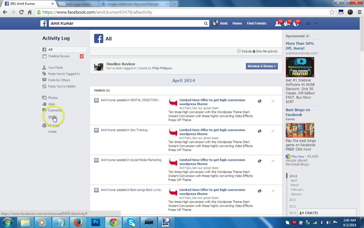The width and height of the screenshot is (364, 228).
Task: Click edit pencil on DENTAL DIRECTORY post
Action: point(273,101)
